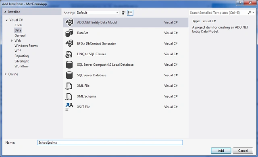Focus the Search Installed Templates box

[218, 13]
